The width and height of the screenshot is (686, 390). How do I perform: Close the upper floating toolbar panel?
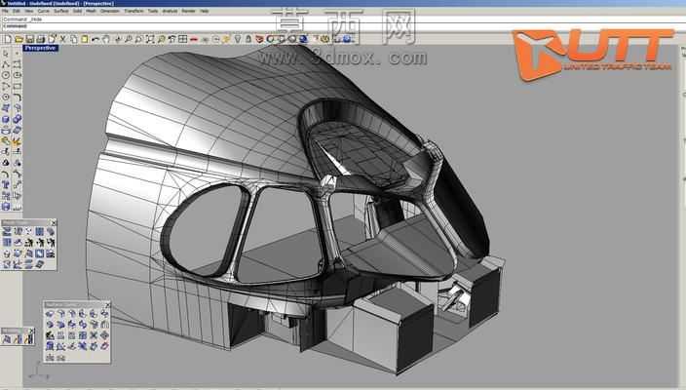54,223
